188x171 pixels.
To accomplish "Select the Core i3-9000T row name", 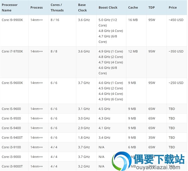I will 12,166.
